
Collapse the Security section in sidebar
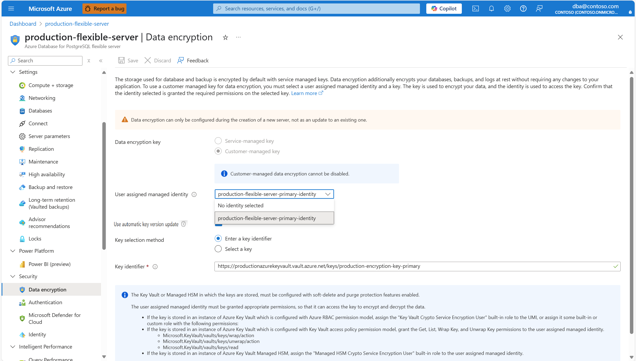click(13, 276)
